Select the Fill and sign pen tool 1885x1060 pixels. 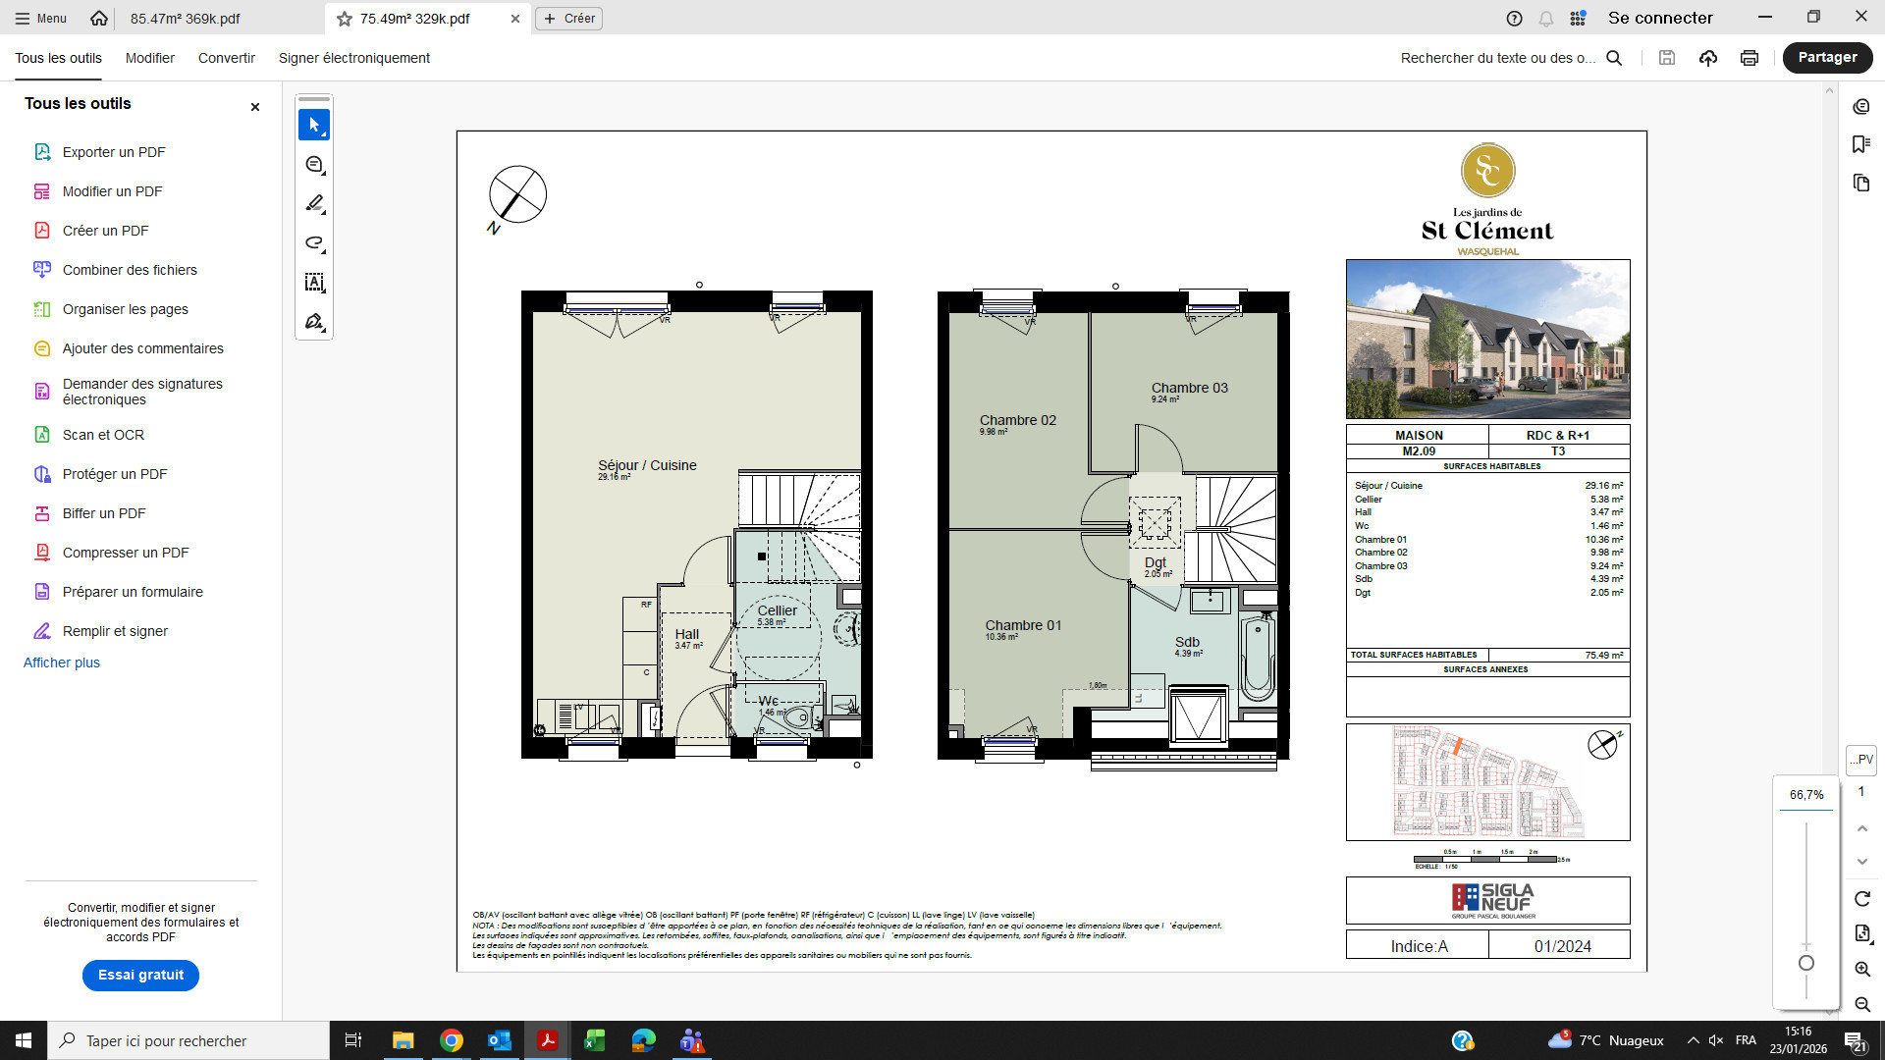pyautogui.click(x=314, y=322)
